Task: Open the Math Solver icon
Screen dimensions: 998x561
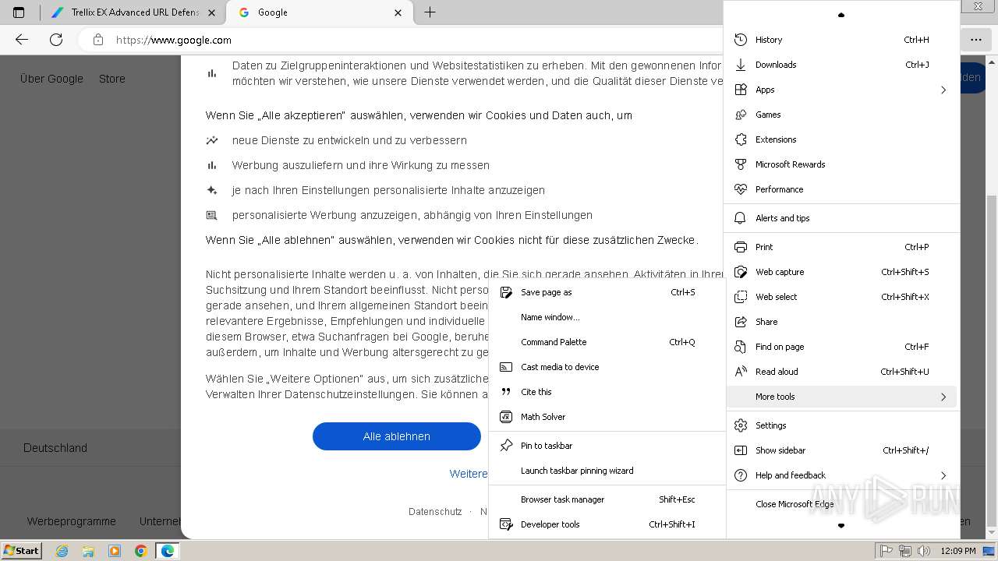Action: coord(506,417)
